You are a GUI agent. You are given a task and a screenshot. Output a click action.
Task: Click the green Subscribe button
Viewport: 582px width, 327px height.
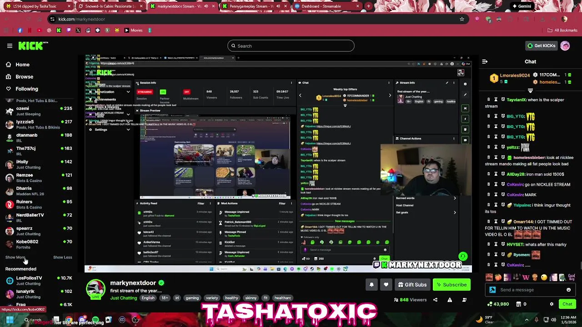click(452, 285)
